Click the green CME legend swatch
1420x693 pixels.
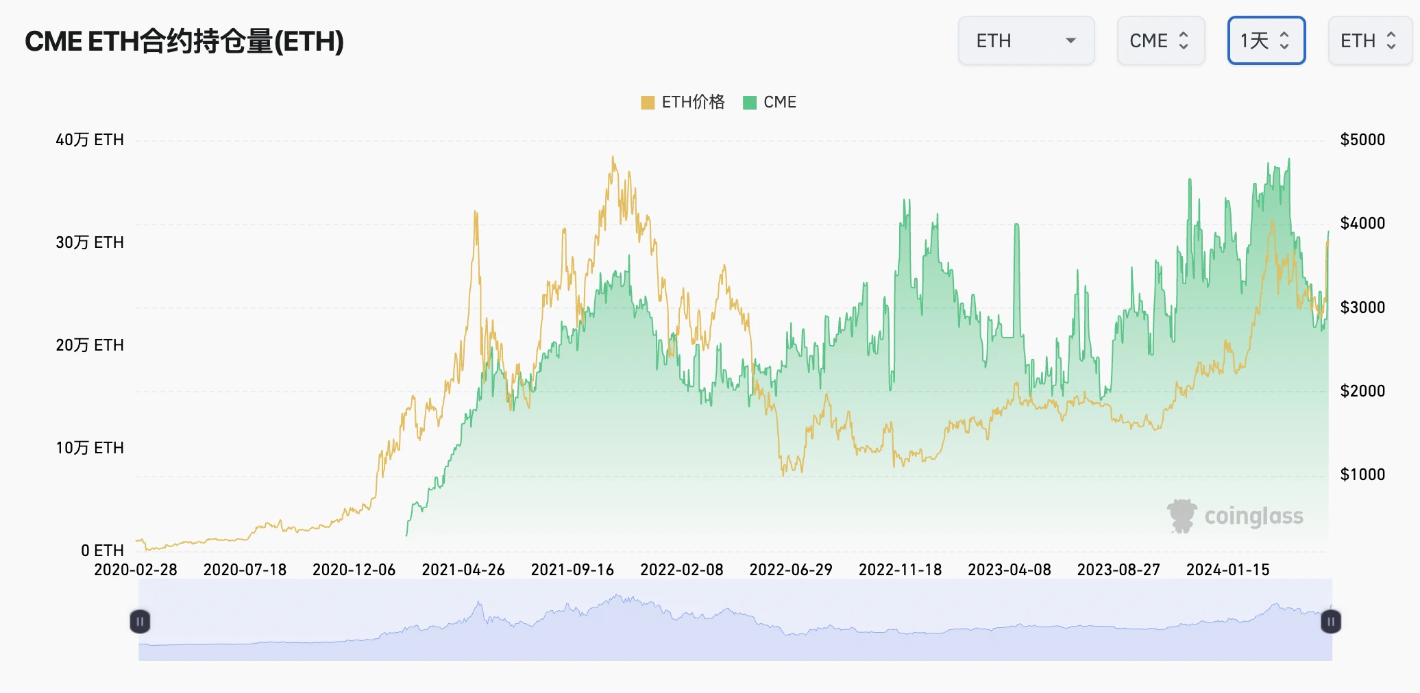tap(750, 103)
